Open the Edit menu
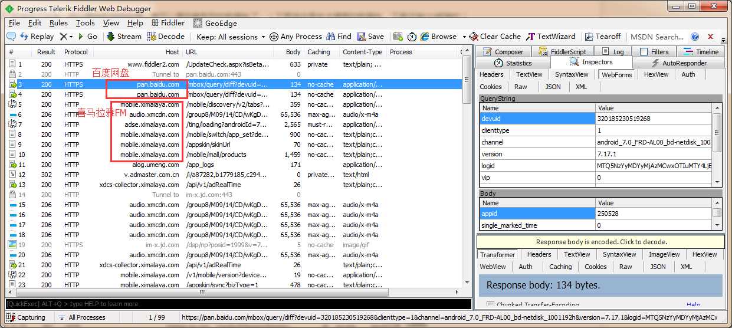 (x=35, y=23)
